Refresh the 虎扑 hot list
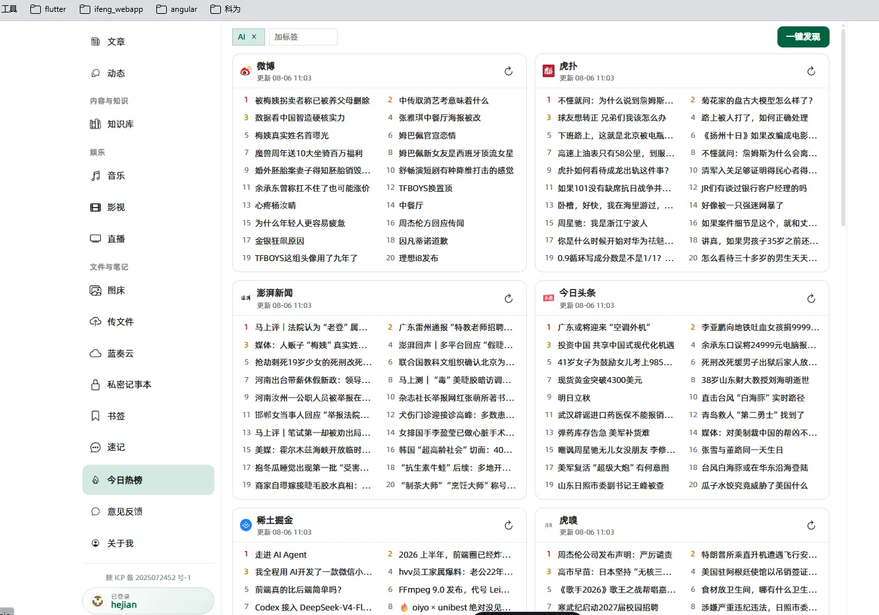Image resolution: width=879 pixels, height=615 pixels. pos(811,71)
